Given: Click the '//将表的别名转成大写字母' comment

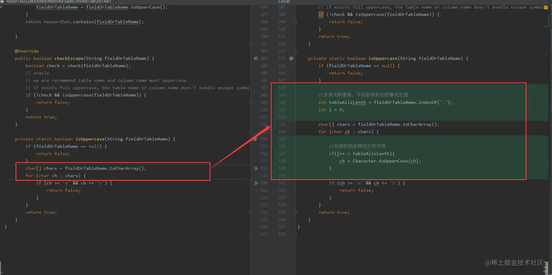Looking at the screenshot, I should point(357,146).
